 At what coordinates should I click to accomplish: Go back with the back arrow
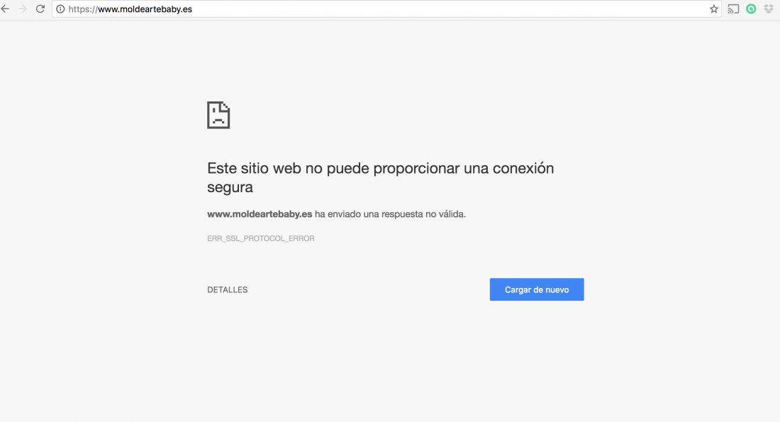coord(6,9)
